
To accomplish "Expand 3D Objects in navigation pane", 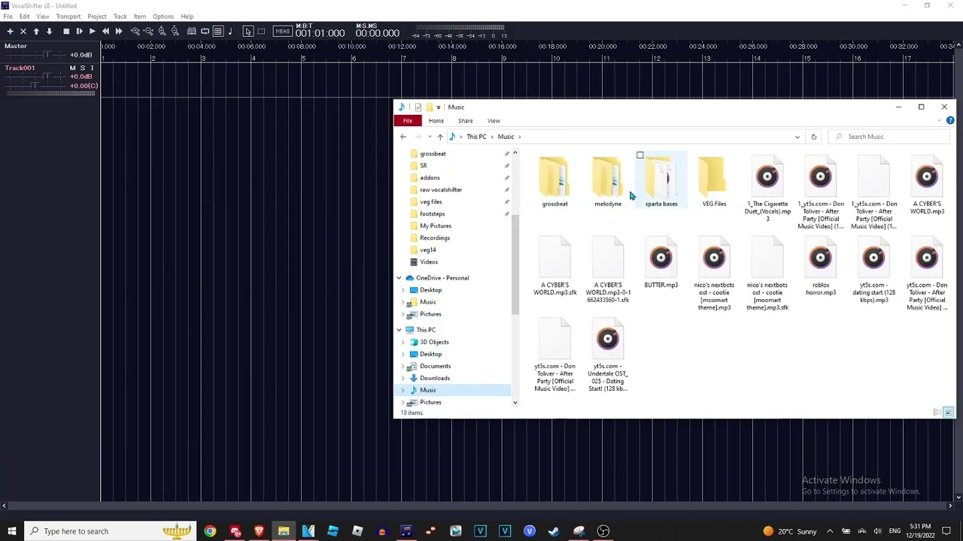I will [403, 342].
